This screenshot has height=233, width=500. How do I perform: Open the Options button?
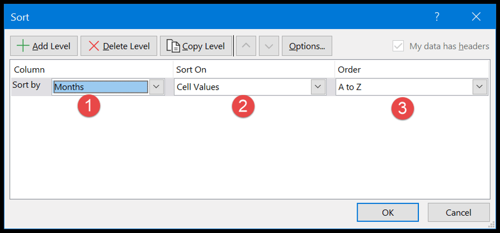tap(307, 46)
